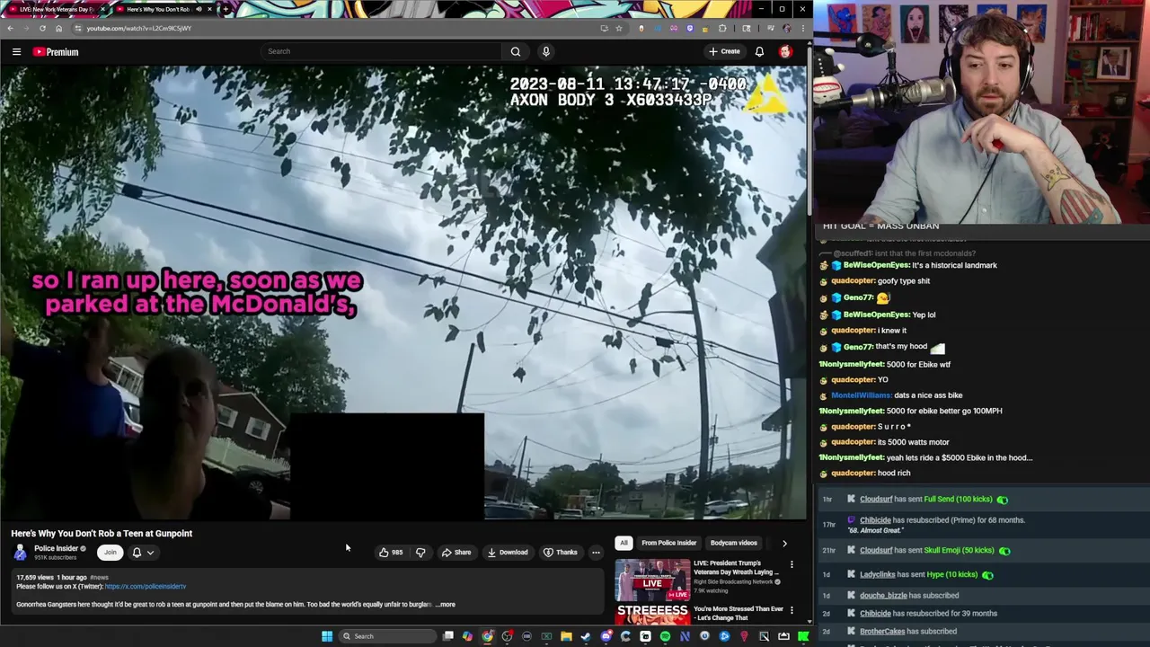Go back in the browser
This screenshot has width=1150, height=647.
10,28
